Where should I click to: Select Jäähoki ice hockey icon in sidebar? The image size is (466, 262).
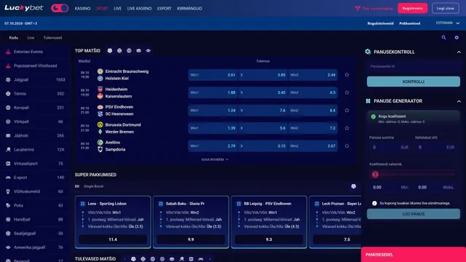click(x=8, y=135)
